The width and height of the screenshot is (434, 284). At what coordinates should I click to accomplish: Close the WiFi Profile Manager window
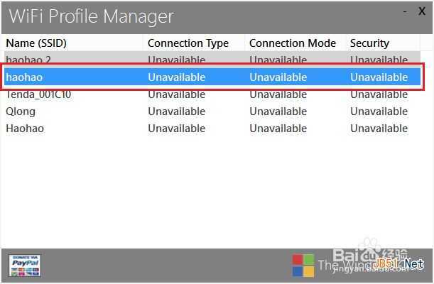coord(422,12)
